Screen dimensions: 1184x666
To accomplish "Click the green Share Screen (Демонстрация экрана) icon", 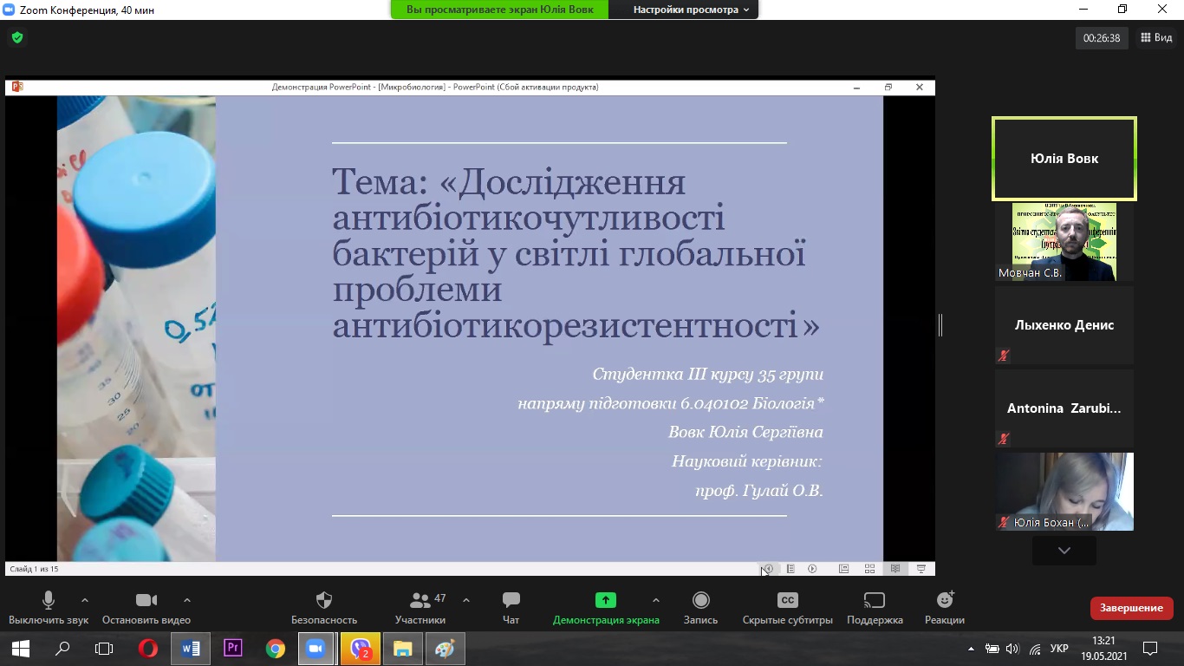I will (606, 600).
